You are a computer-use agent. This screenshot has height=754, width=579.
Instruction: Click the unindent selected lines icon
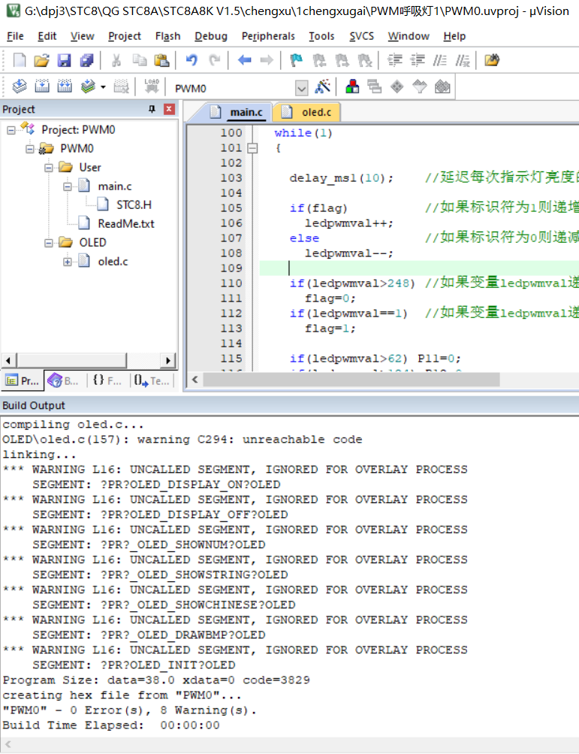pyautogui.click(x=418, y=60)
